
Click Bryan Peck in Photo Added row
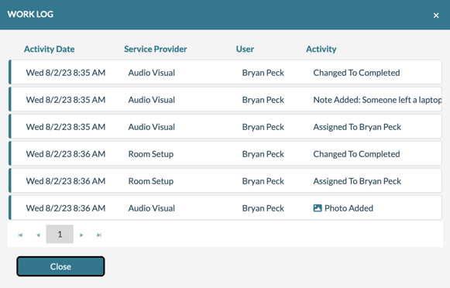pos(263,208)
